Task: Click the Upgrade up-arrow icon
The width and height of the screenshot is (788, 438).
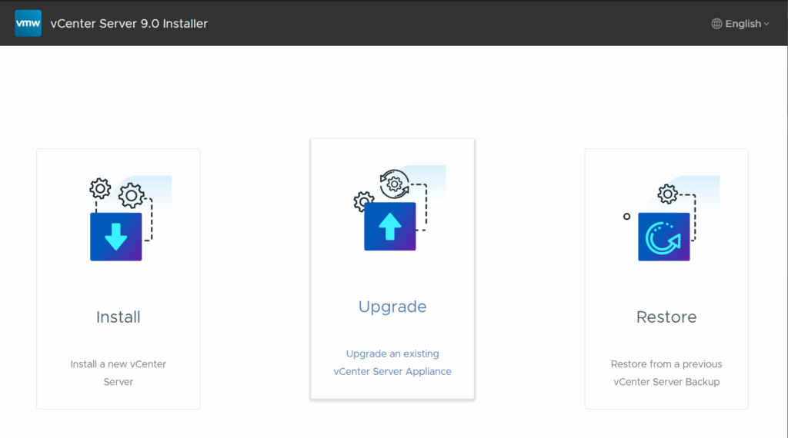Action: [x=390, y=226]
